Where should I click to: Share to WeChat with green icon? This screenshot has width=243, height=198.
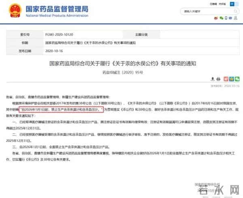tap(237, 79)
